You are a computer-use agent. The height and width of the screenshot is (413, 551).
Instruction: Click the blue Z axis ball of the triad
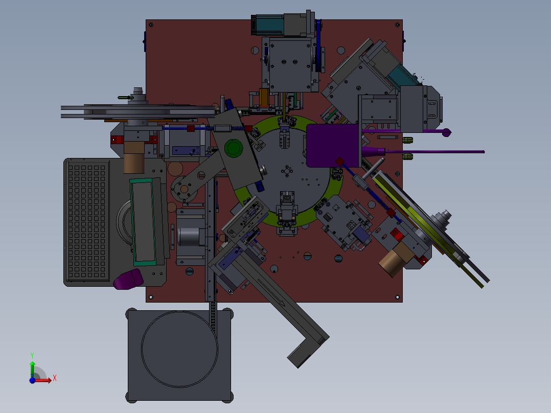(32, 380)
